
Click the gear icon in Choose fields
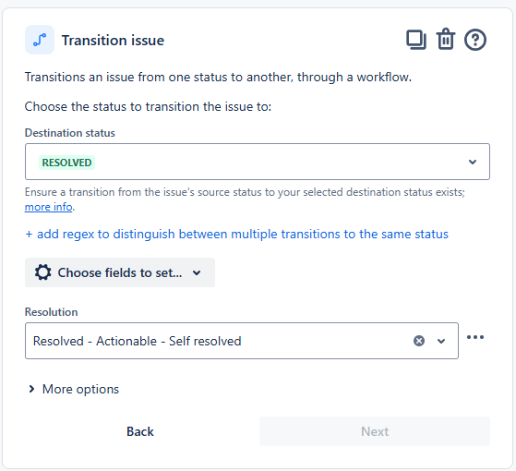(43, 272)
